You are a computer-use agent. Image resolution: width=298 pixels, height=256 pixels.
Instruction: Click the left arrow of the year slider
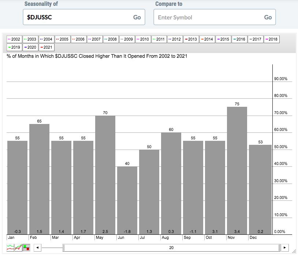[x=37, y=248]
